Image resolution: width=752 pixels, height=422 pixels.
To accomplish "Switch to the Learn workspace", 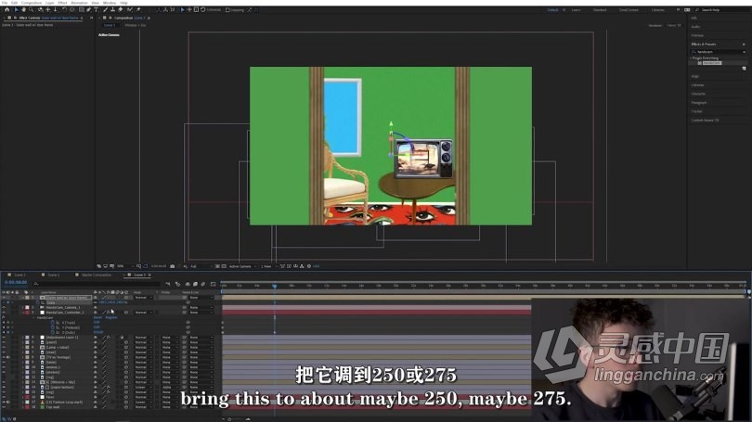I will click(576, 9).
